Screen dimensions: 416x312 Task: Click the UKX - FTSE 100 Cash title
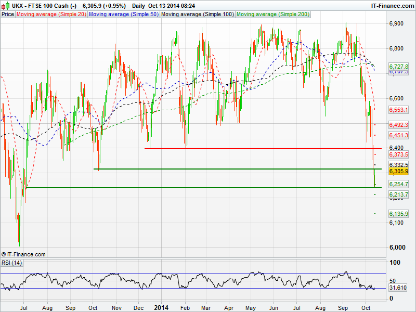click(x=44, y=6)
